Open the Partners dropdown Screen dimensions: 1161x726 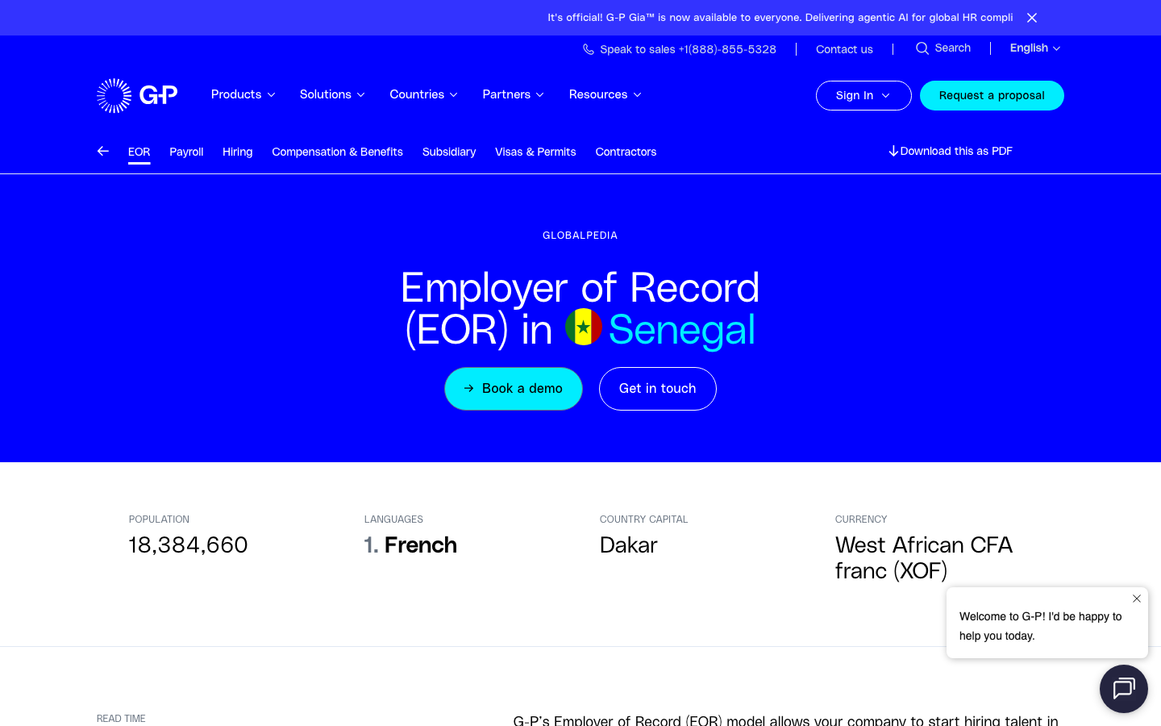click(x=513, y=94)
